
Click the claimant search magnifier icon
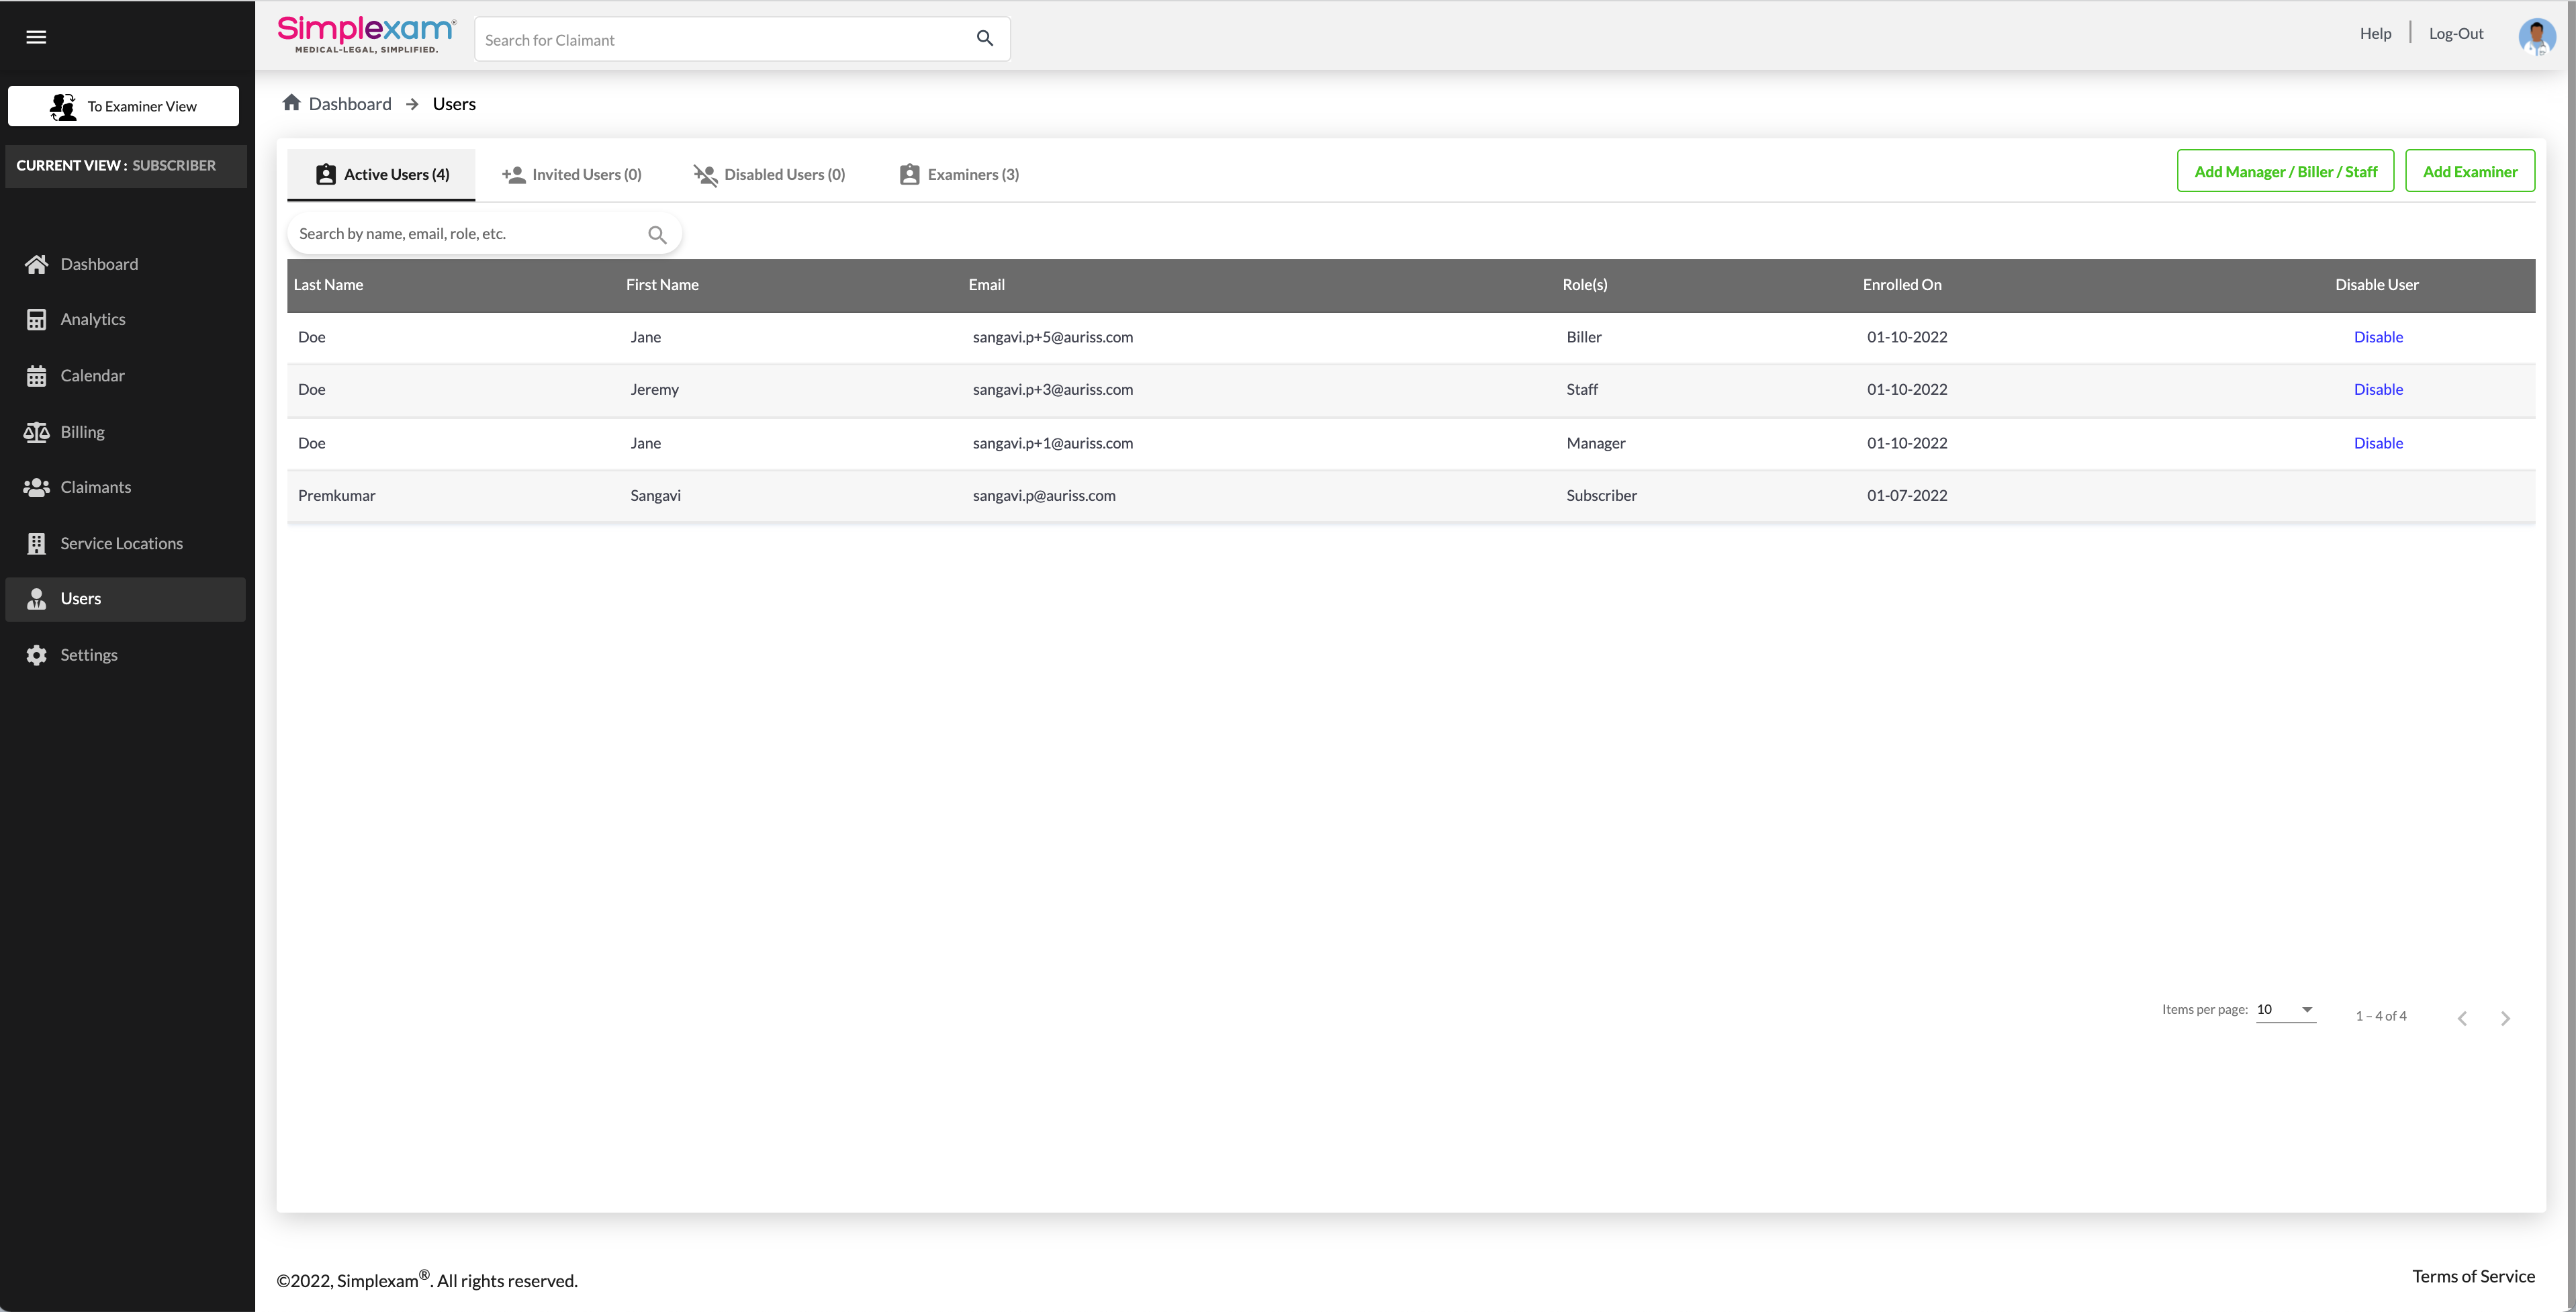(984, 38)
